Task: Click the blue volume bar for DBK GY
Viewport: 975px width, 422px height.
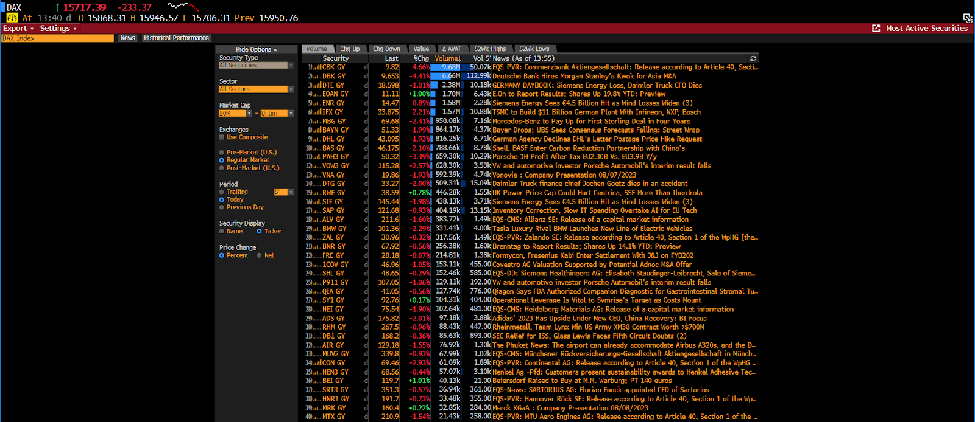Action: (441, 77)
